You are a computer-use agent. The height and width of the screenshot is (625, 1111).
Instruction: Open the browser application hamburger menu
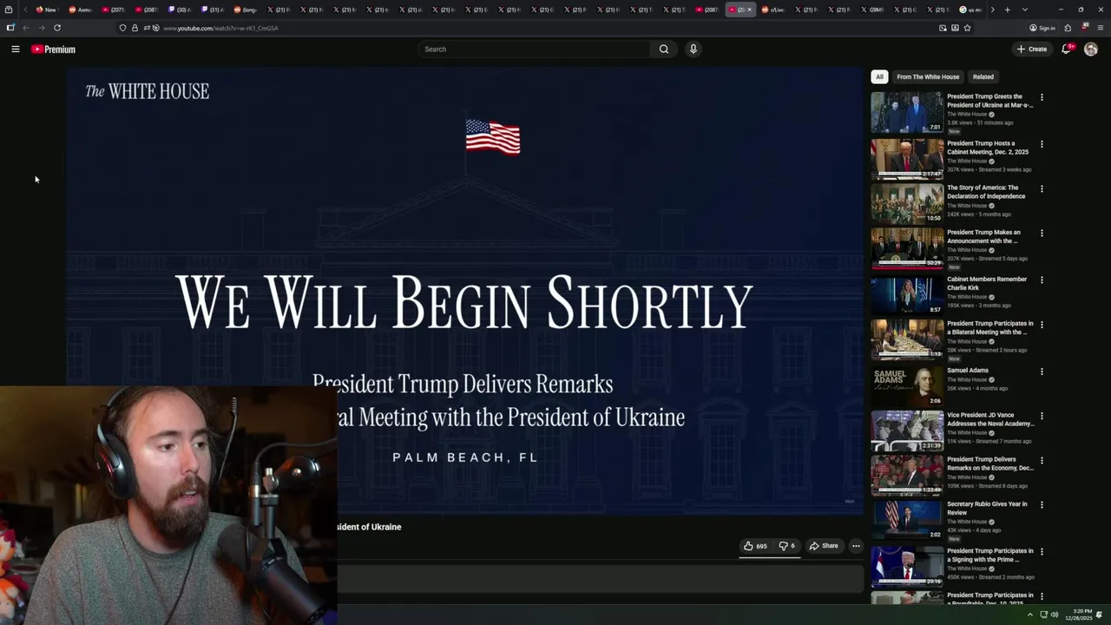(x=1101, y=28)
